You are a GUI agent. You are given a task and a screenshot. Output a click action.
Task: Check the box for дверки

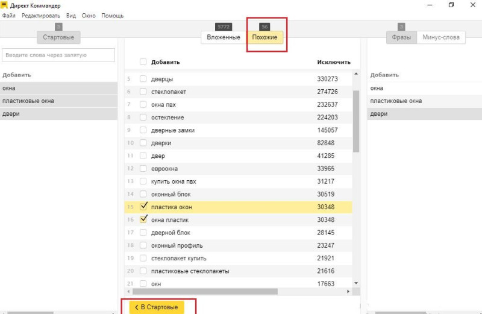(x=143, y=143)
